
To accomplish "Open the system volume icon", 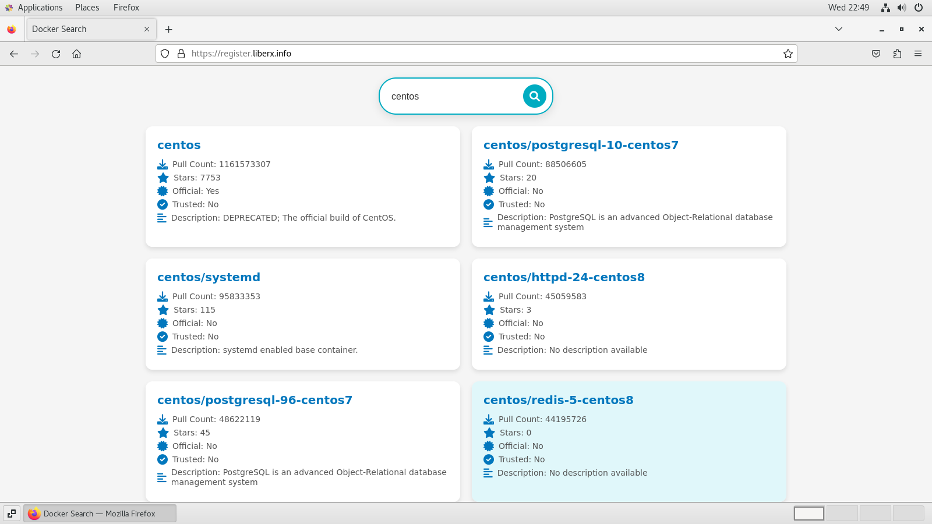I will [902, 8].
